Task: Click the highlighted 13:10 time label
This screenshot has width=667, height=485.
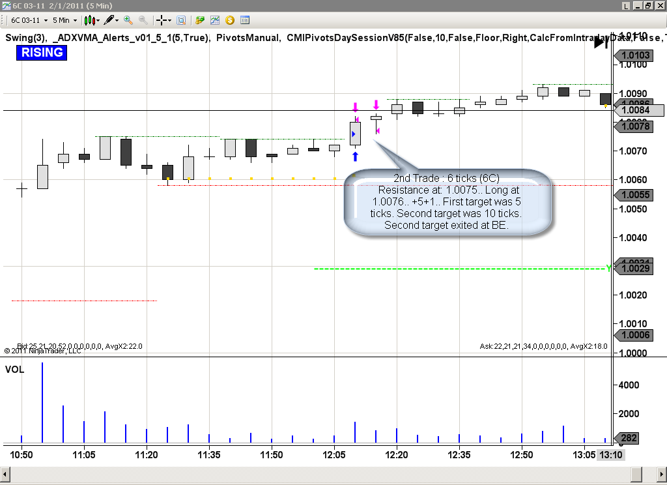Action: [610, 455]
